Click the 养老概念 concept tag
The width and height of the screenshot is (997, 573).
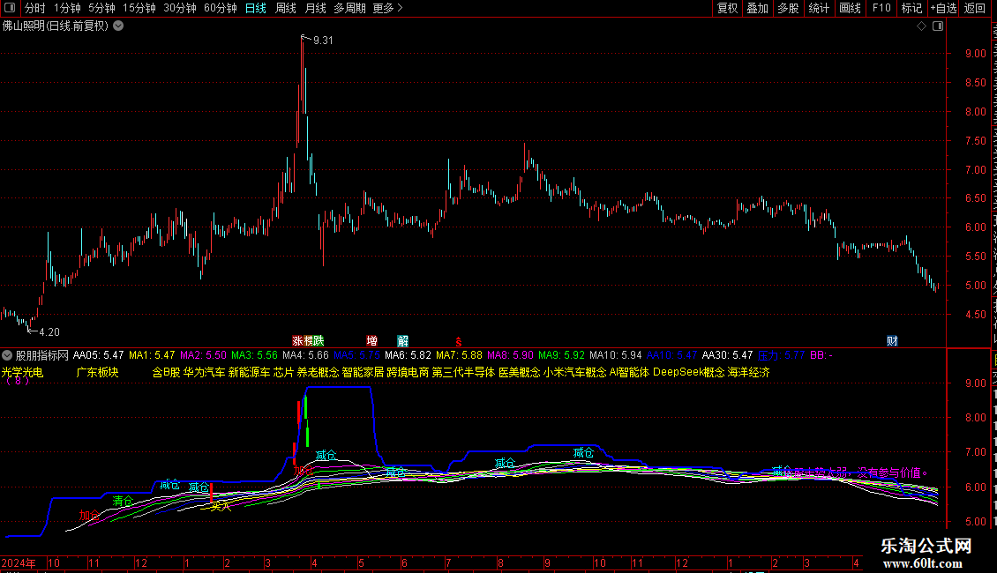(x=318, y=372)
